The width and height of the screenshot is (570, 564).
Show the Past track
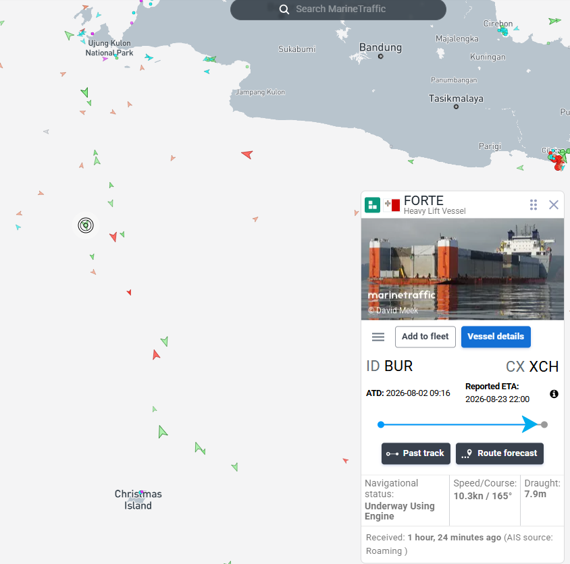pyautogui.click(x=415, y=453)
